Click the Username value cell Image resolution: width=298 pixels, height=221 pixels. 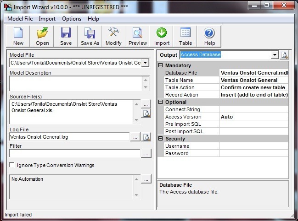254,146
